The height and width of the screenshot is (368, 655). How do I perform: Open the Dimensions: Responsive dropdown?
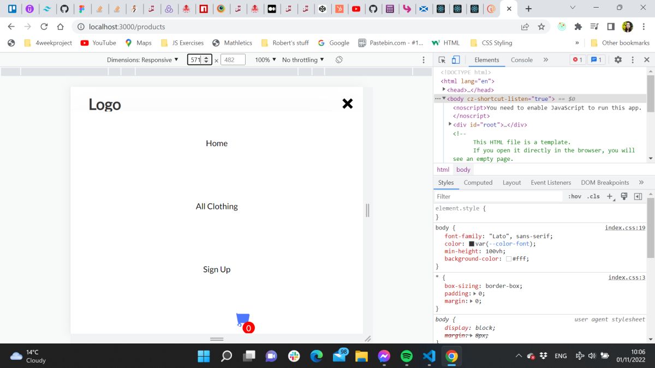(142, 60)
